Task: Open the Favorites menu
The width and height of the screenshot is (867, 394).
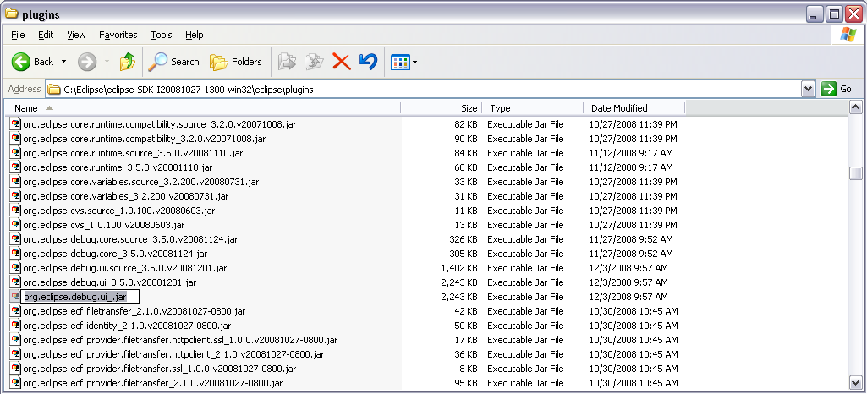Action: (118, 35)
